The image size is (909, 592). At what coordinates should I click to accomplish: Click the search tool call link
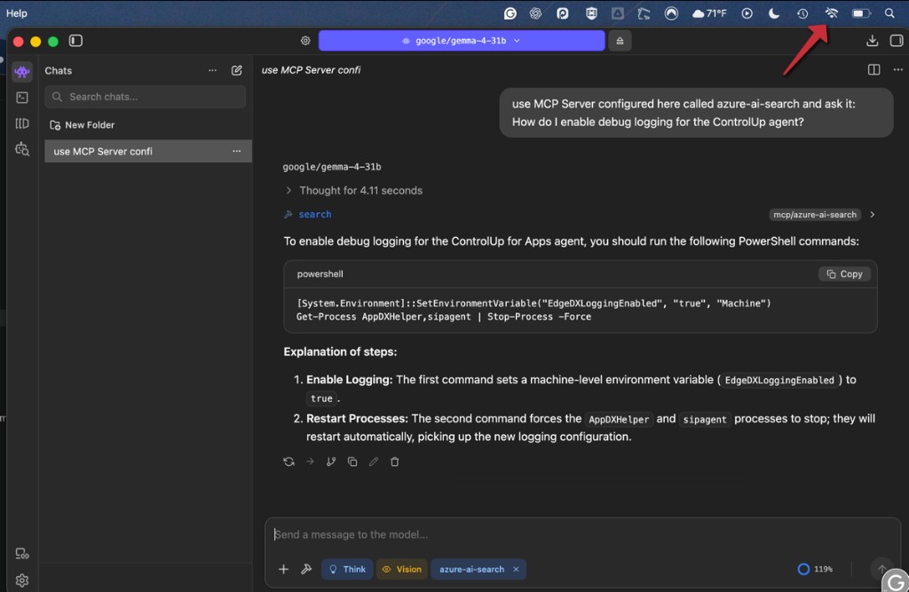tap(315, 215)
